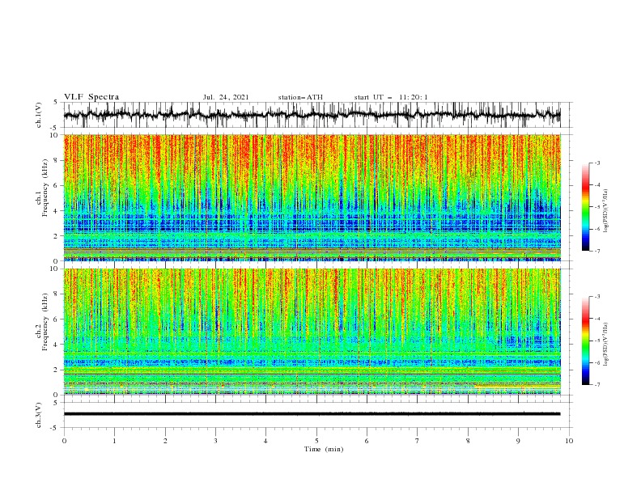
Task: Click inside the ch.2 spectrogram panel
Action: tap(312, 332)
